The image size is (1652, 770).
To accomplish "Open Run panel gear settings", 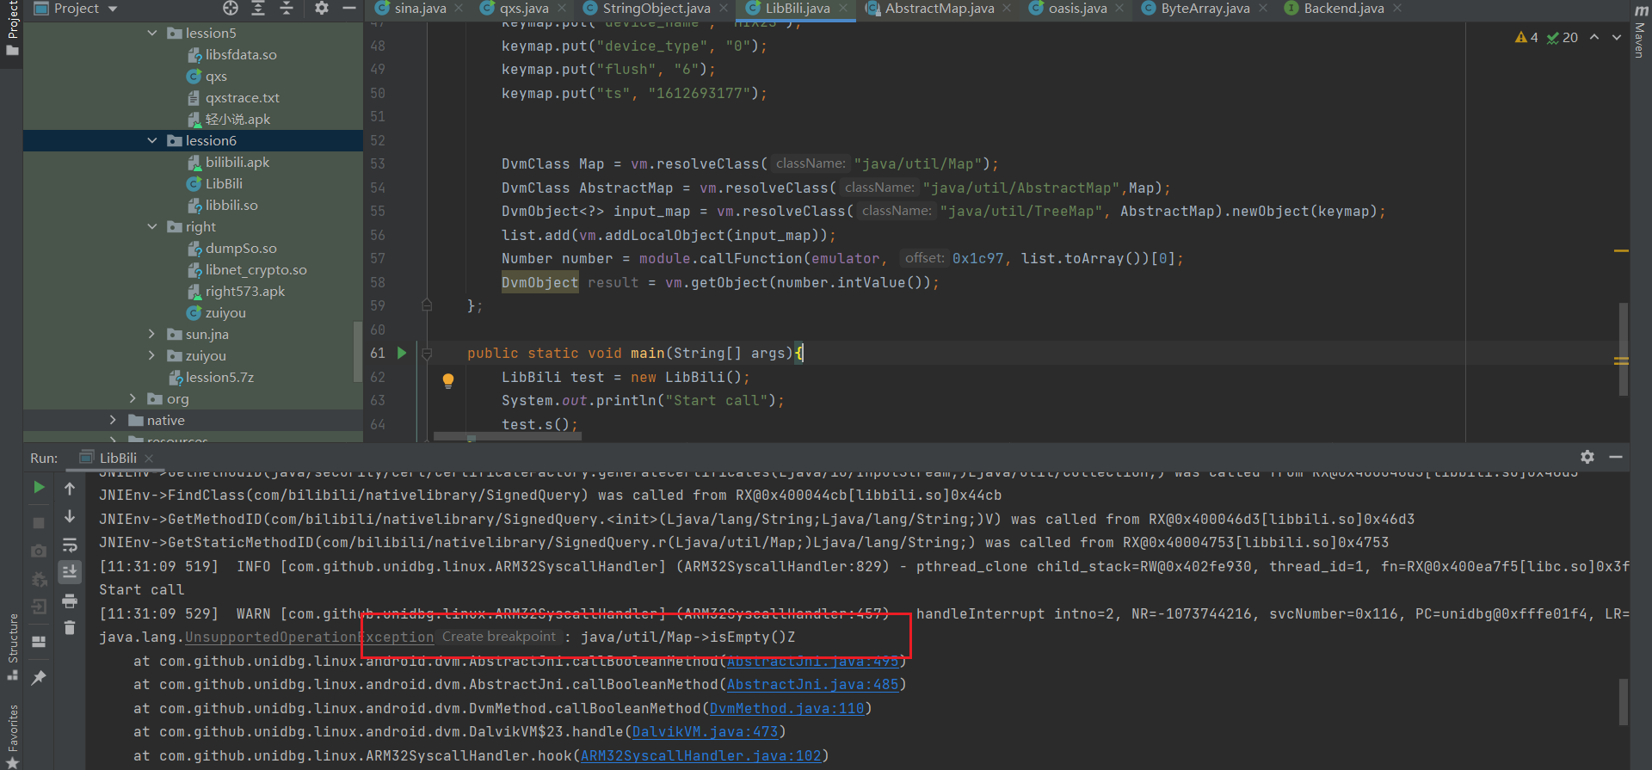I will [1587, 457].
